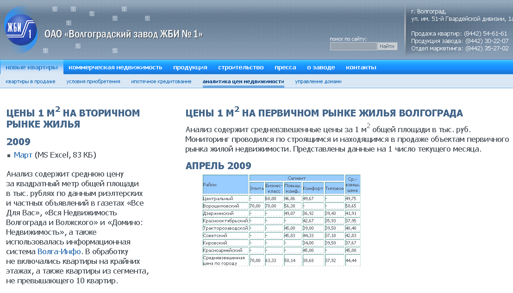Open the контакты page
This screenshot has height=293, width=513.
361,67
